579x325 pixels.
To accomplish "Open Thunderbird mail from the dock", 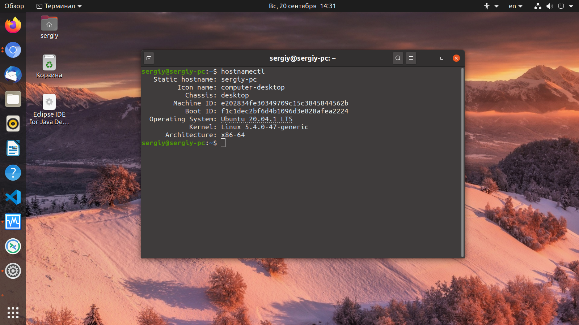I will 13,74.
